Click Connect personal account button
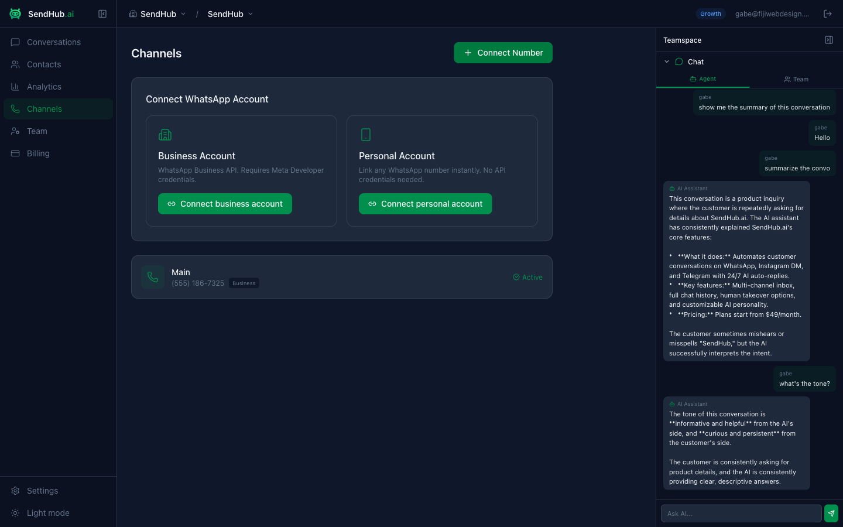 426,204
